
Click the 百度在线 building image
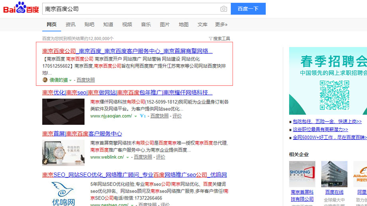click(334, 174)
